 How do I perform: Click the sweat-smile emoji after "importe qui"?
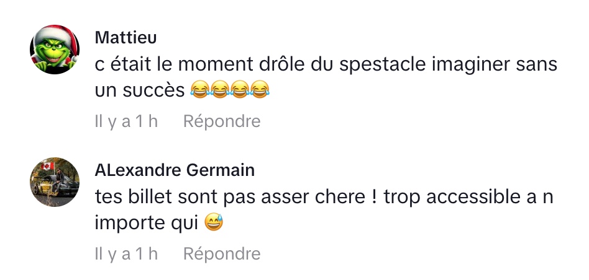tap(213, 224)
